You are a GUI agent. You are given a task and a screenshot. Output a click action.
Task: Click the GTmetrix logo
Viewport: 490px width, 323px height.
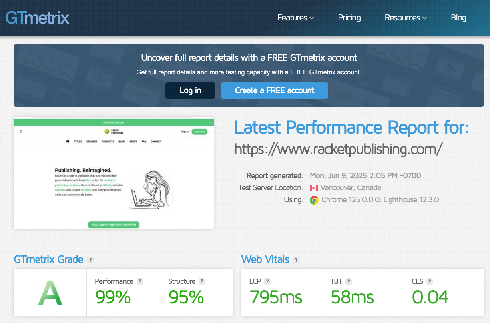(x=37, y=18)
